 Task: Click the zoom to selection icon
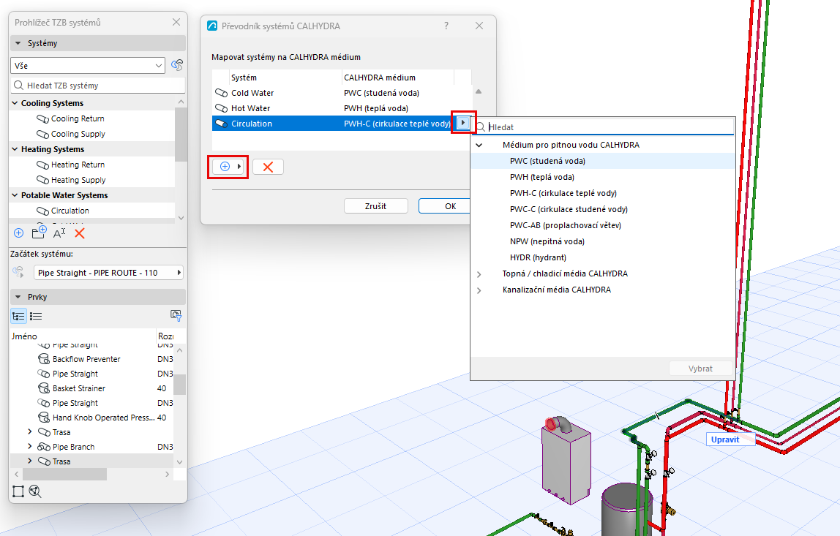click(35, 491)
